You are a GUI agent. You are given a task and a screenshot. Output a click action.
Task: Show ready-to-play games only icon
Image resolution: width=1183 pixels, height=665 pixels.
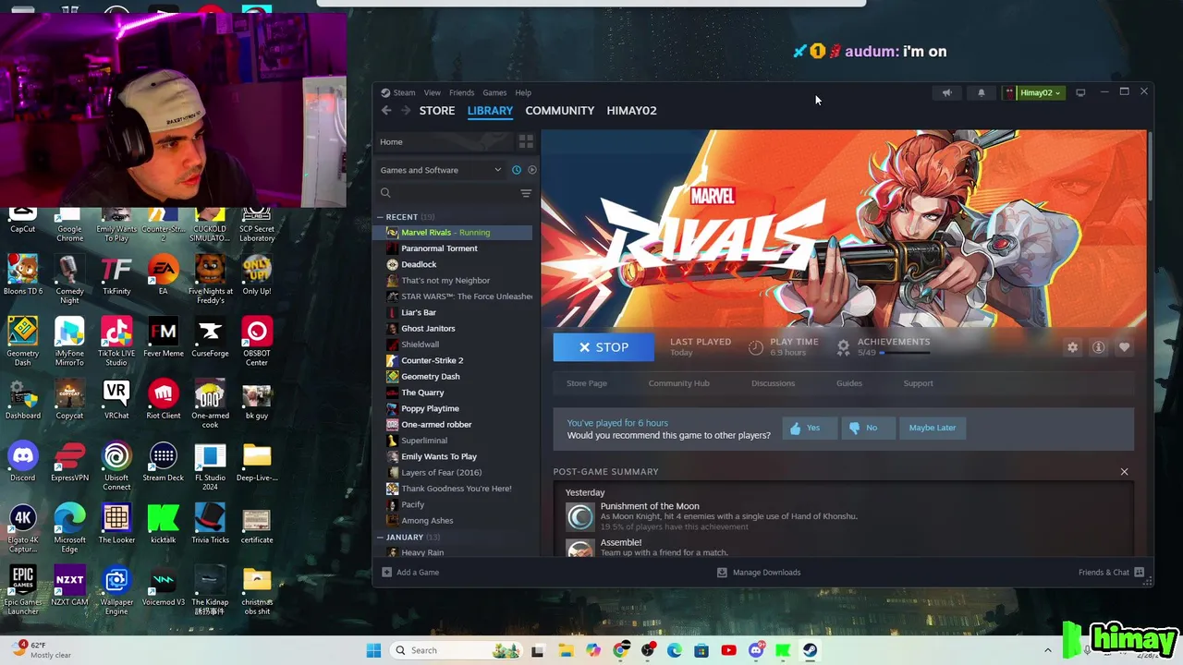tap(531, 170)
